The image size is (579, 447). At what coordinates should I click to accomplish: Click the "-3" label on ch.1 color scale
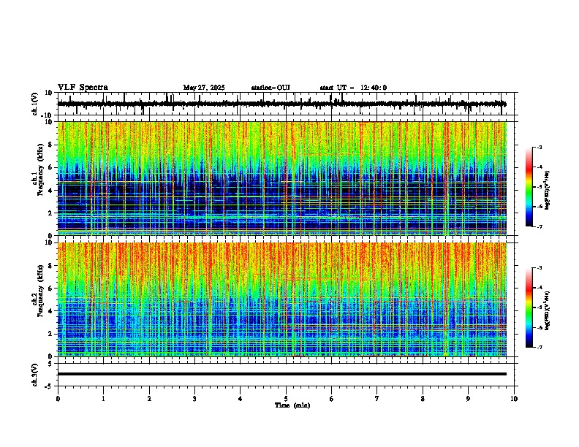click(539, 148)
